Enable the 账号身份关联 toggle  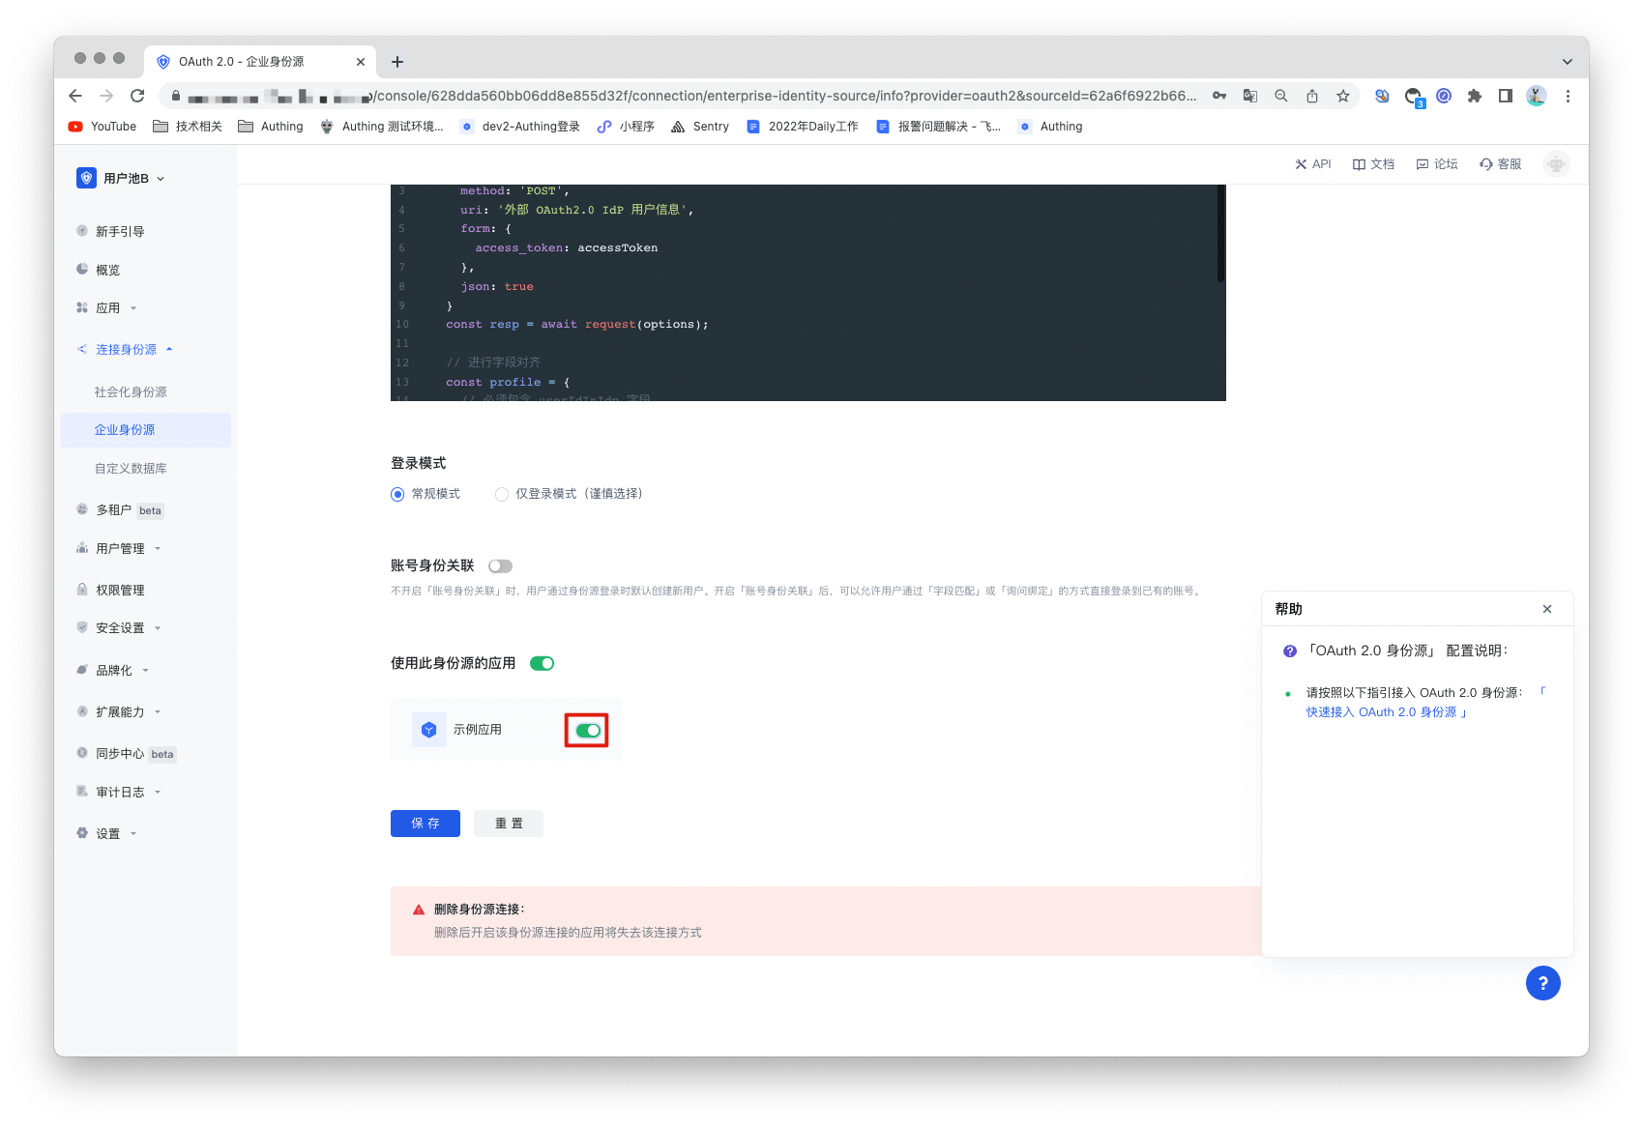500,566
